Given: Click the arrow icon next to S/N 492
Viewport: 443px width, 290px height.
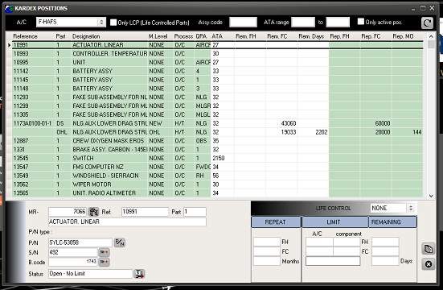Looking at the screenshot, I should (104, 252).
